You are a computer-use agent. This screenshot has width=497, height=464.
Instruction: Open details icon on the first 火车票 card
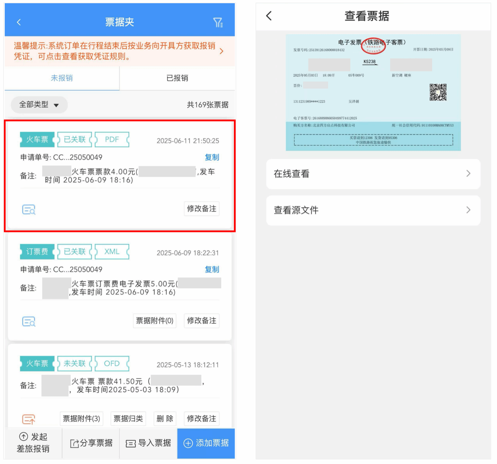click(29, 210)
